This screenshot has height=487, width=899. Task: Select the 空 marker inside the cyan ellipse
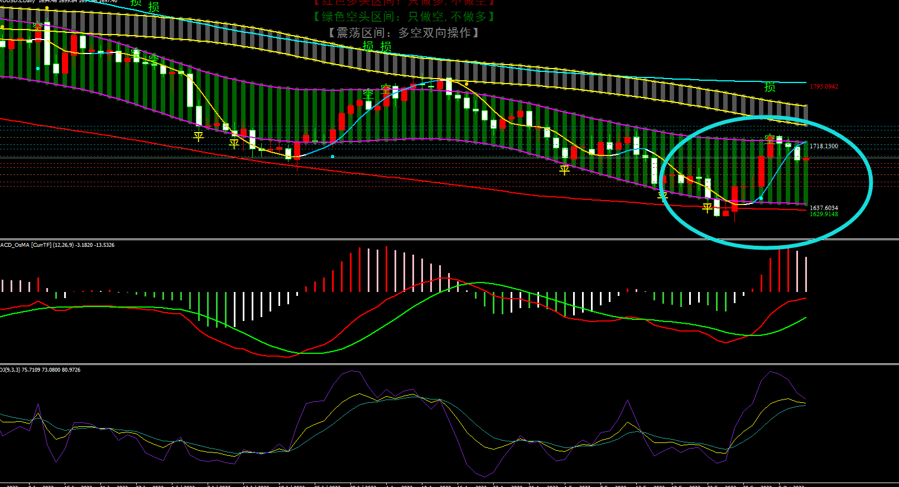770,137
